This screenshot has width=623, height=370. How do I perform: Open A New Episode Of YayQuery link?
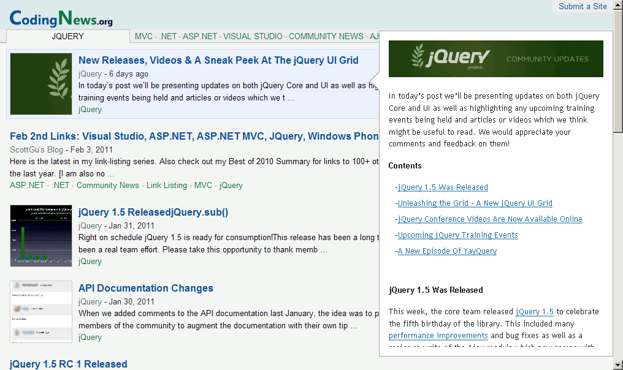coord(447,251)
